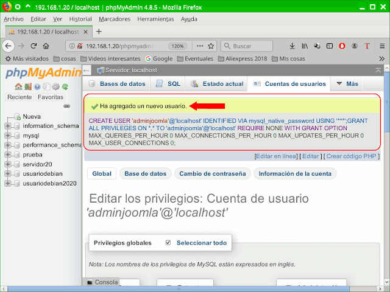Expand the servidor20 database node
390x292 pixels.
click(8, 164)
